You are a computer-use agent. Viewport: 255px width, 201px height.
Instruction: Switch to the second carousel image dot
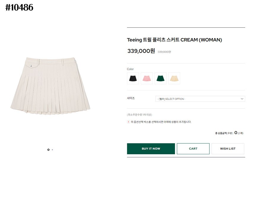(x=52, y=150)
